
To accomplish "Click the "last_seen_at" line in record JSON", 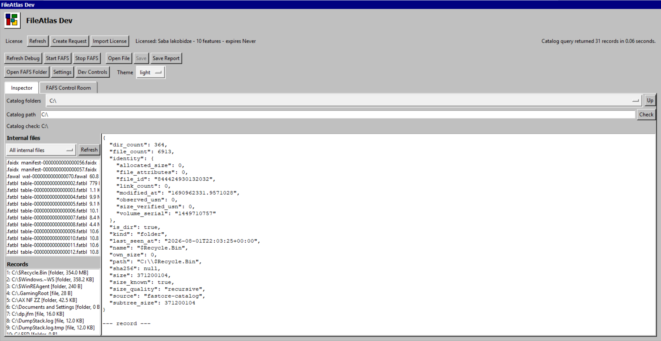I will tap(185, 241).
